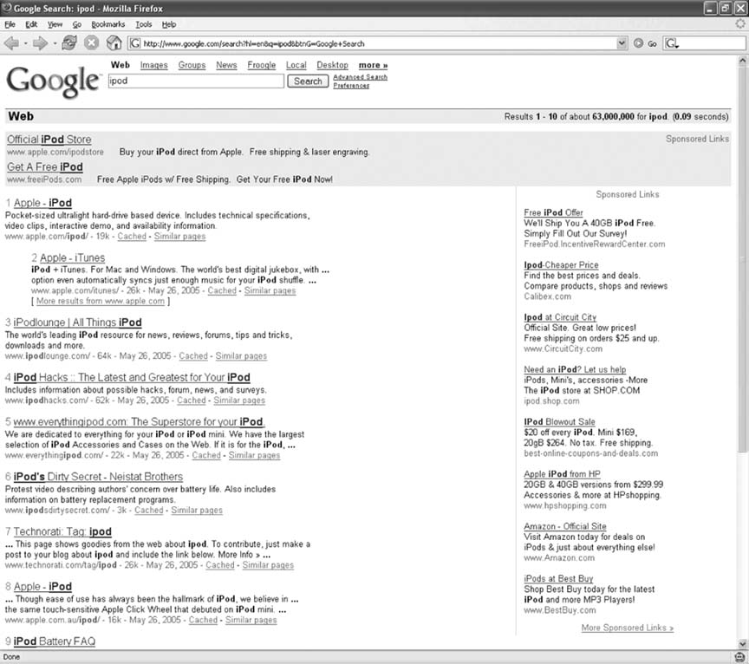
Task: Open Cached link for ipodhacks.com result
Action: pyautogui.click(x=191, y=400)
